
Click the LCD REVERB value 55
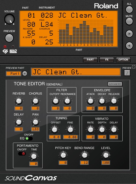31,33
